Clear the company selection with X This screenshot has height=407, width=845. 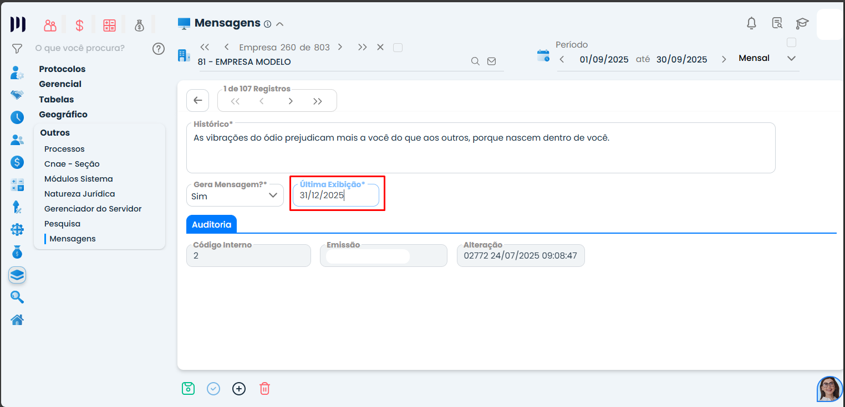[x=380, y=48]
